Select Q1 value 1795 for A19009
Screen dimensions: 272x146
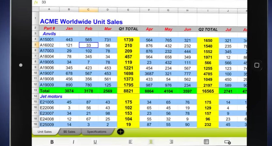[128, 85]
